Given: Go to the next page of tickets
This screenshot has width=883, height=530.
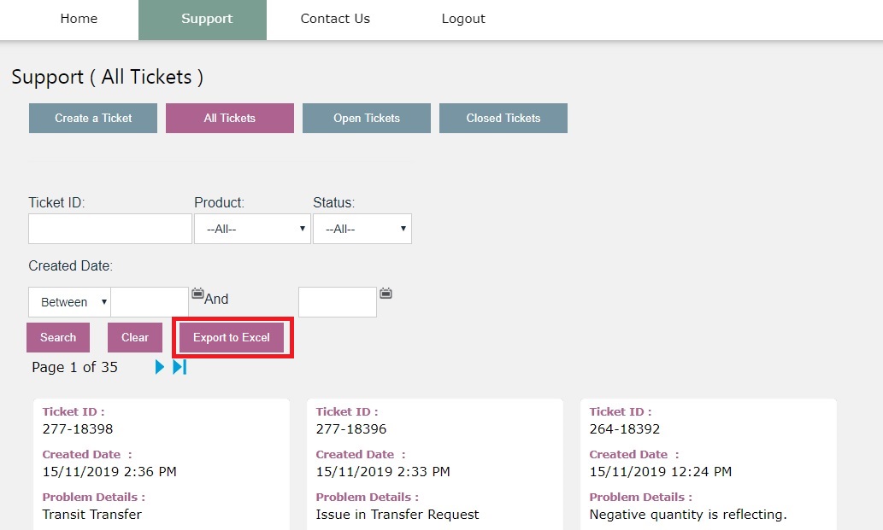Looking at the screenshot, I should (x=159, y=367).
